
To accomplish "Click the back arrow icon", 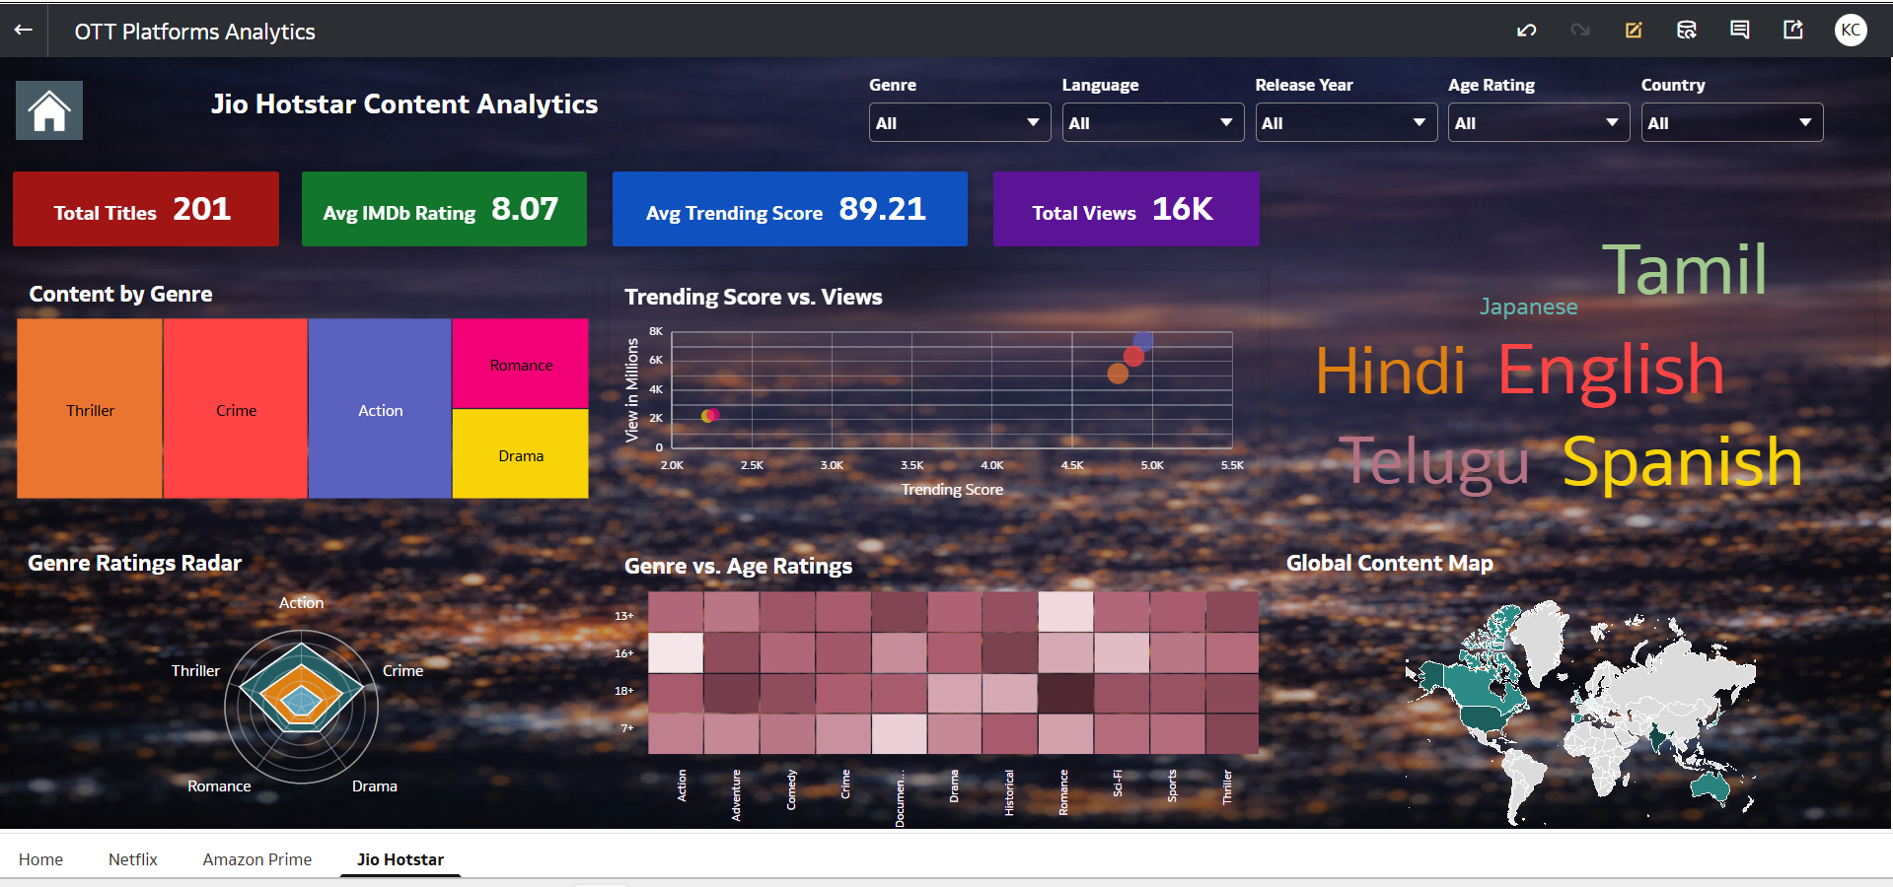I will click(24, 31).
